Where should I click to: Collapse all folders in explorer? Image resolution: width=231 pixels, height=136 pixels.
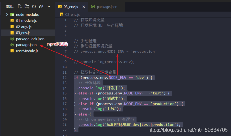(x=41, y=7)
